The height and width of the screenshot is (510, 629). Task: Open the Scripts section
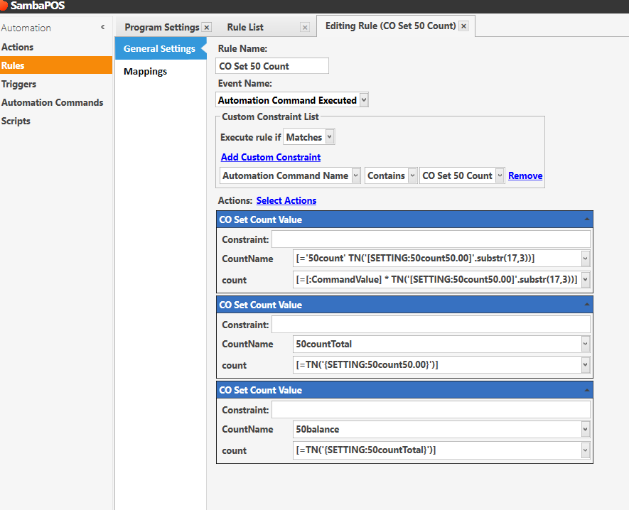pos(16,121)
